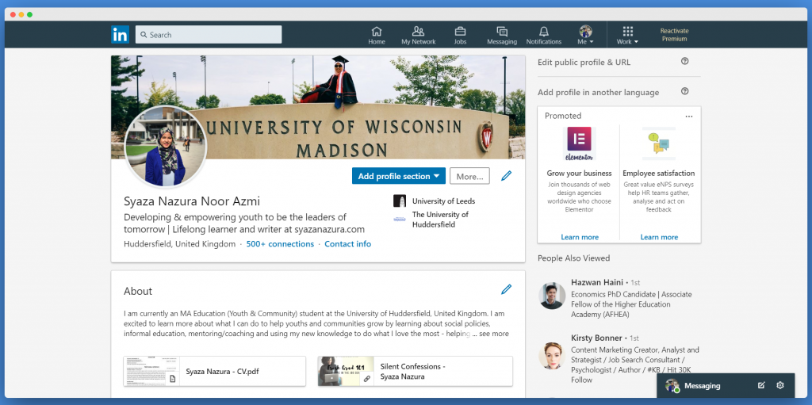Open the Promoted ad options ellipsis

pos(689,117)
